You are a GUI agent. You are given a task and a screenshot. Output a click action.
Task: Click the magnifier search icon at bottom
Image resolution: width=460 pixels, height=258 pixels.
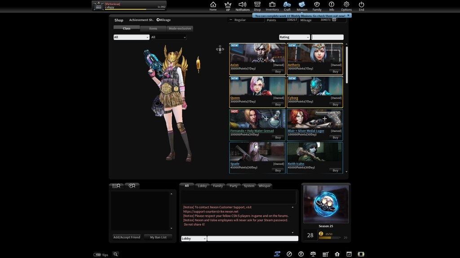(x=115, y=254)
